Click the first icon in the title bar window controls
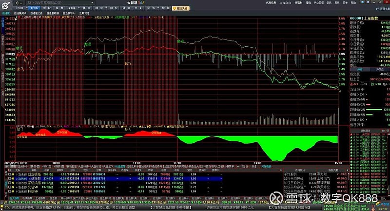This screenshot has height=211, width=390. [363, 2]
